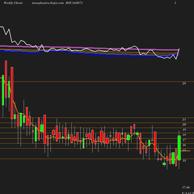Click the "BSE 543071" symbol text
Screen dimensions: 194x194
pyautogui.click(x=74, y=3)
